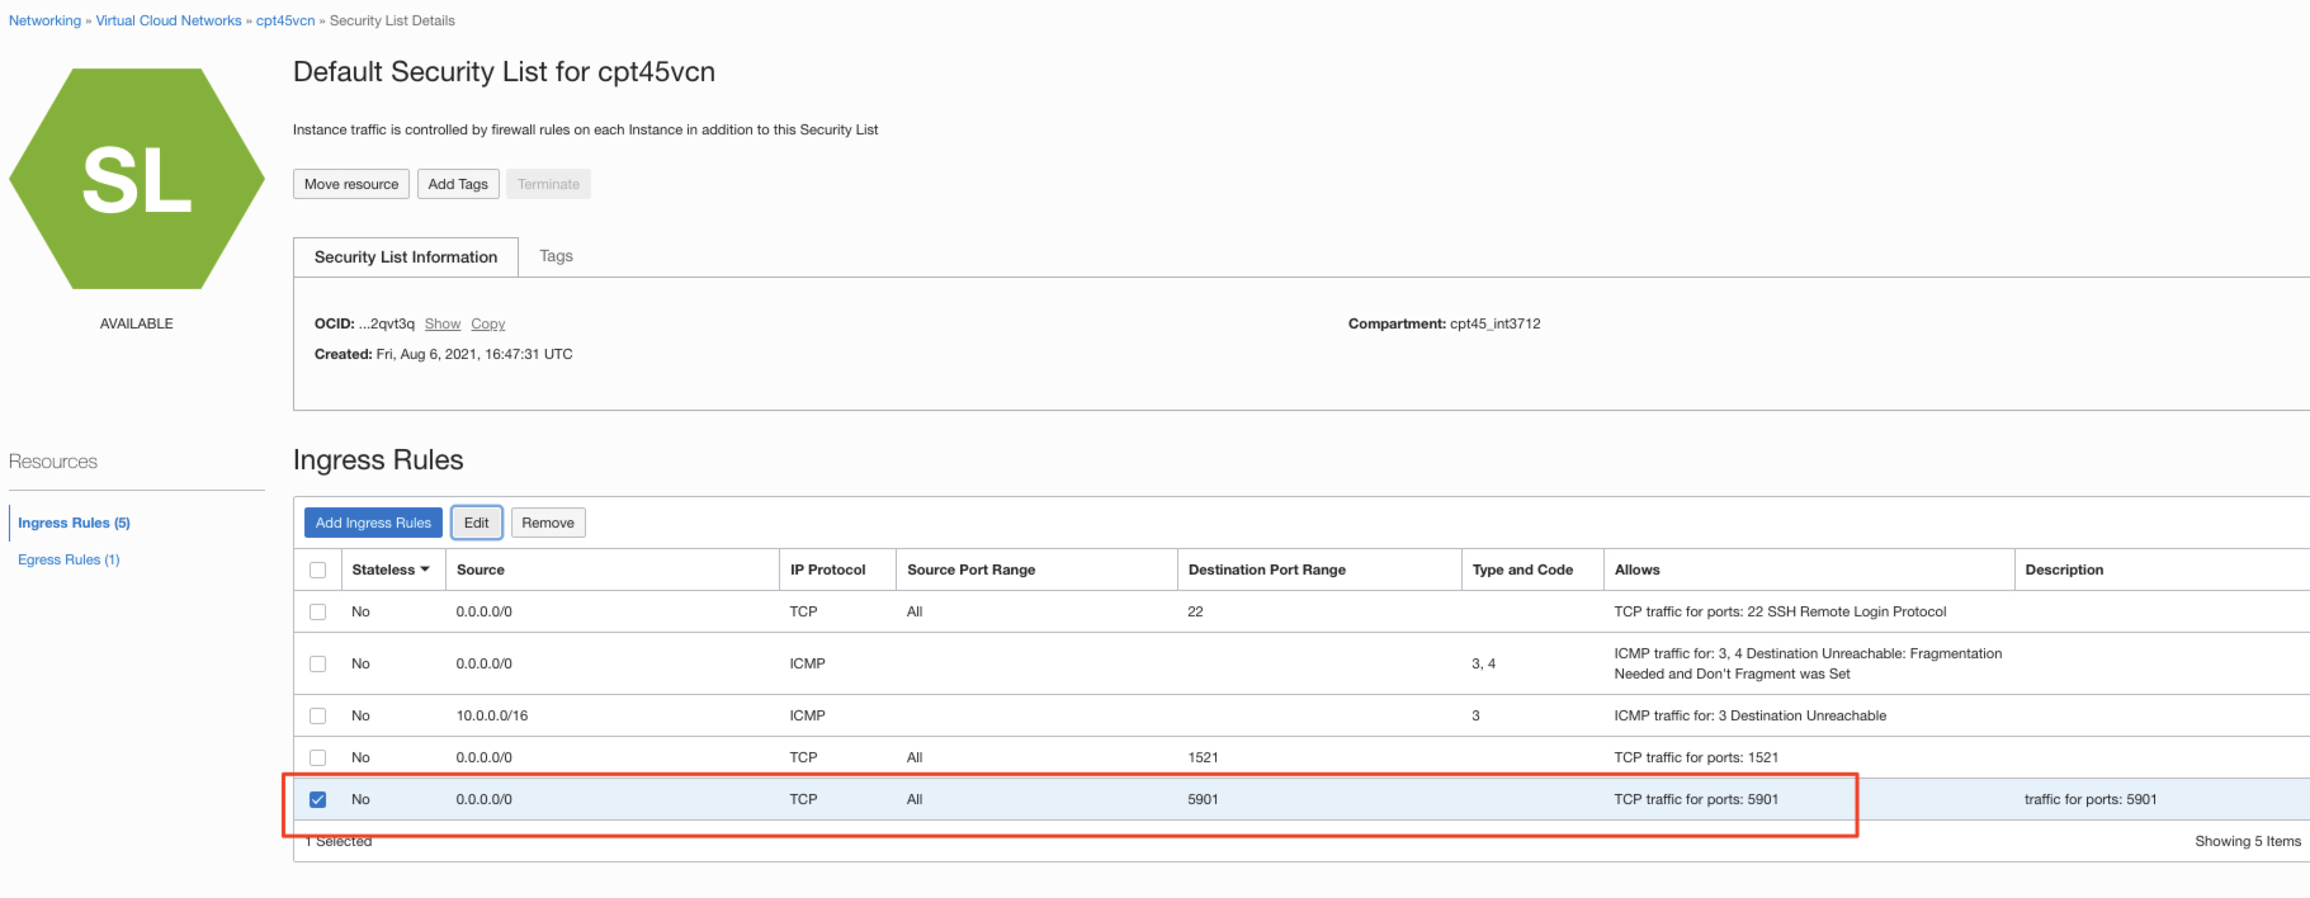Show the full OCID value
Viewport: 2310px width, 898px height.
[x=442, y=323]
